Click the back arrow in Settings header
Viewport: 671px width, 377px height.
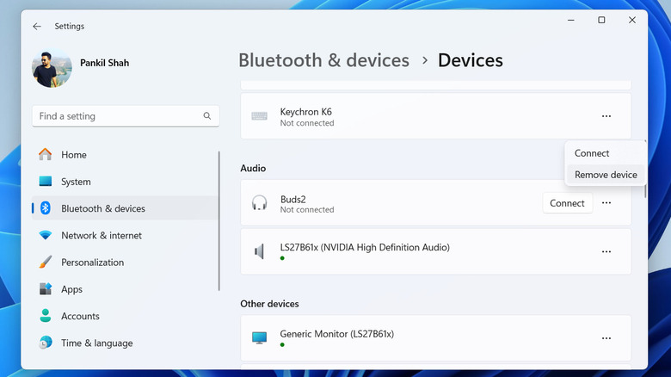click(x=37, y=27)
